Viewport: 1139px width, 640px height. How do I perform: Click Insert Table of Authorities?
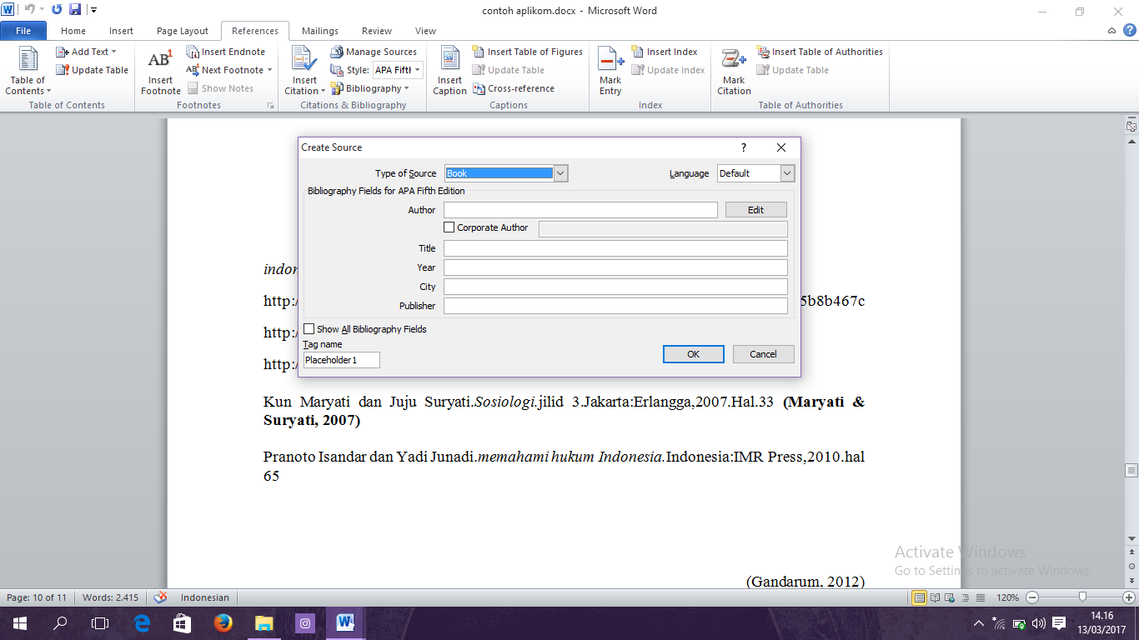(820, 51)
